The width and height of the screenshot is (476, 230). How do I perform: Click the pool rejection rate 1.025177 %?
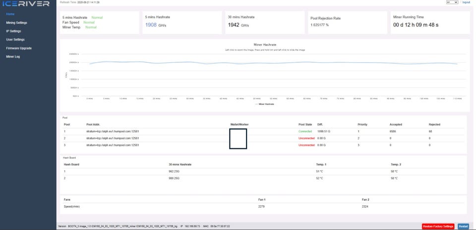pos(319,25)
